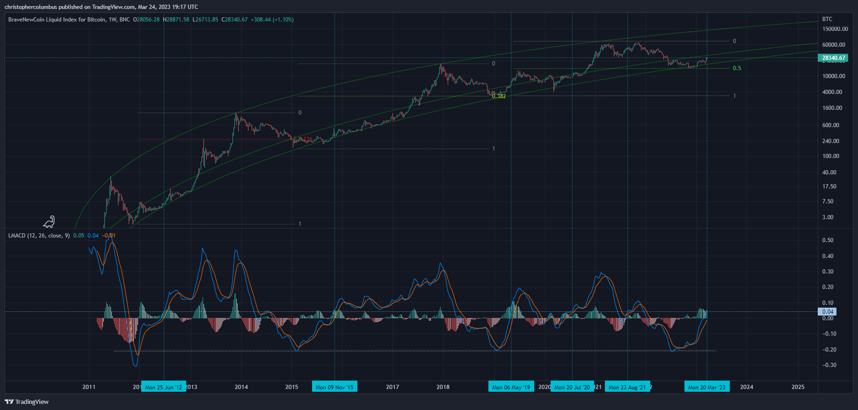858x410 pixels.
Task: Click the −0.20 LMACD axis label
Action: (829, 350)
